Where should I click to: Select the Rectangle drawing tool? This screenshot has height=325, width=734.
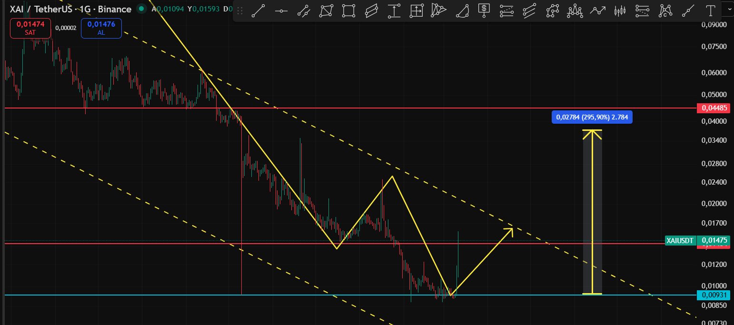[x=349, y=10]
